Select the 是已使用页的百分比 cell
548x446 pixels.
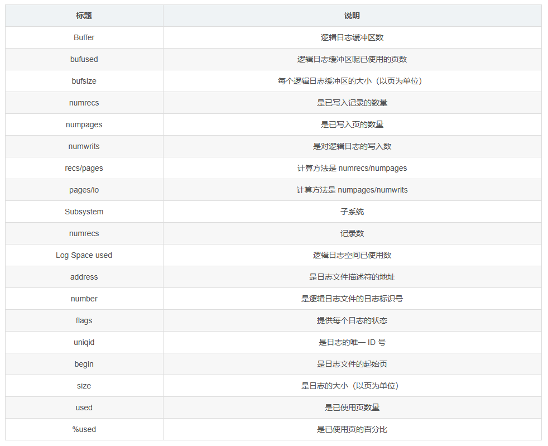[x=352, y=429]
